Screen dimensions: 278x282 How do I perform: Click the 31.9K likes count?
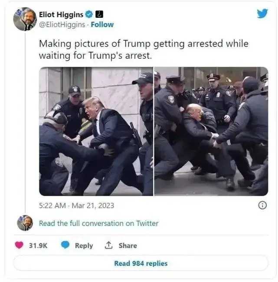pyautogui.click(x=38, y=246)
